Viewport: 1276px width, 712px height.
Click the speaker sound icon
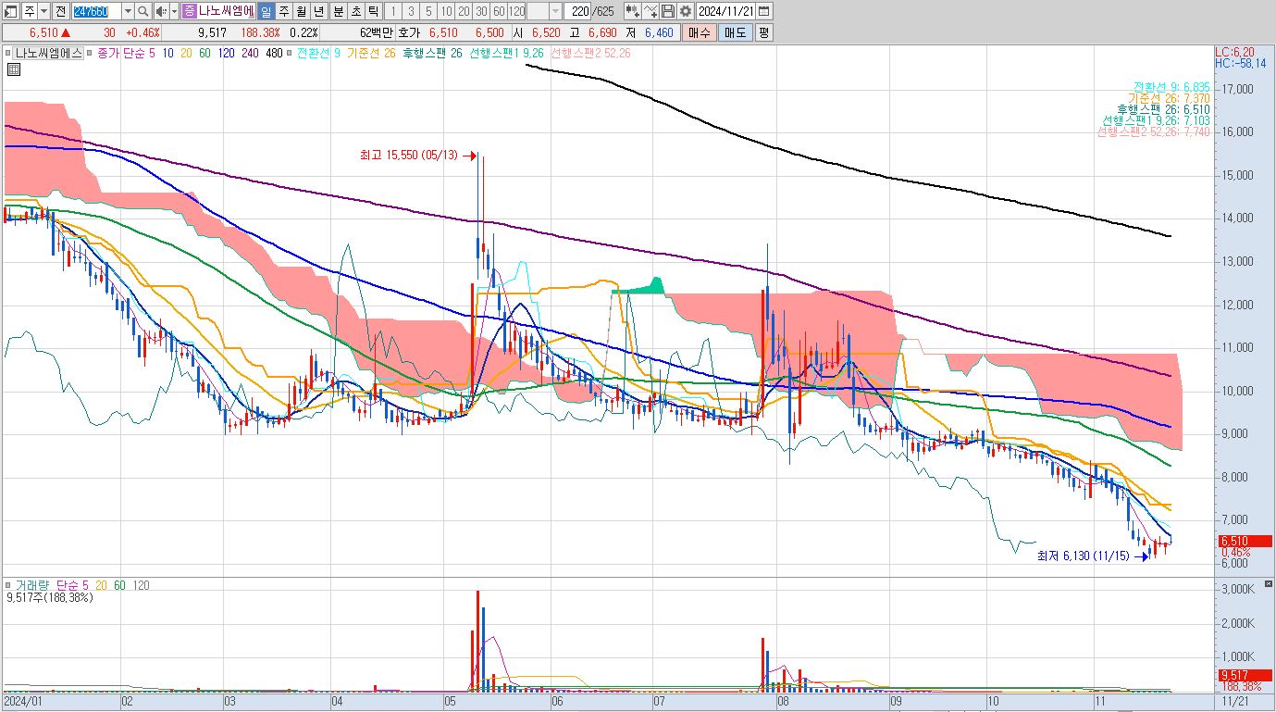pyautogui.click(x=161, y=11)
